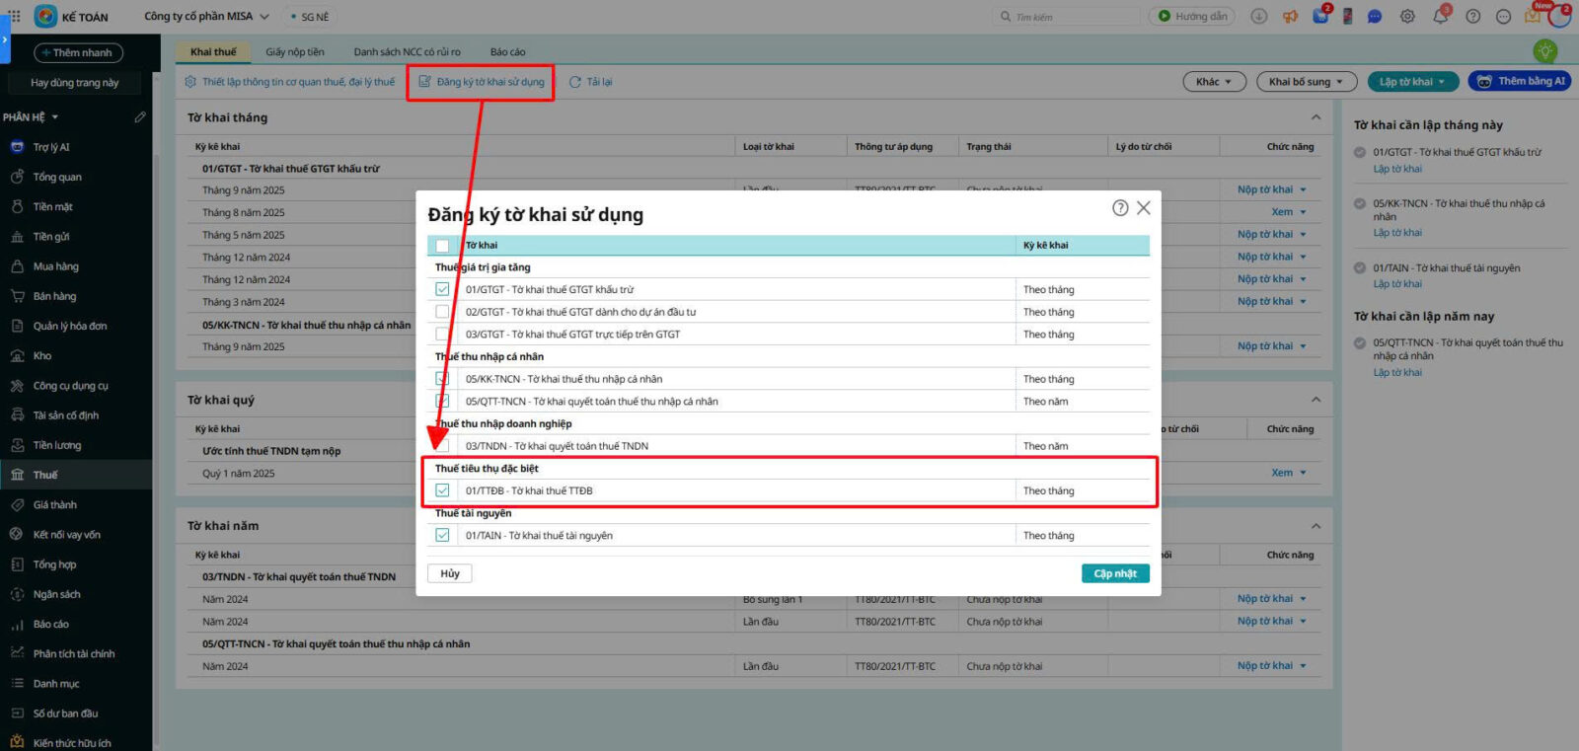This screenshot has width=1579, height=751.
Task: Check the 02/GTGT dự án đầu tư checkbox
Action: coord(442,312)
